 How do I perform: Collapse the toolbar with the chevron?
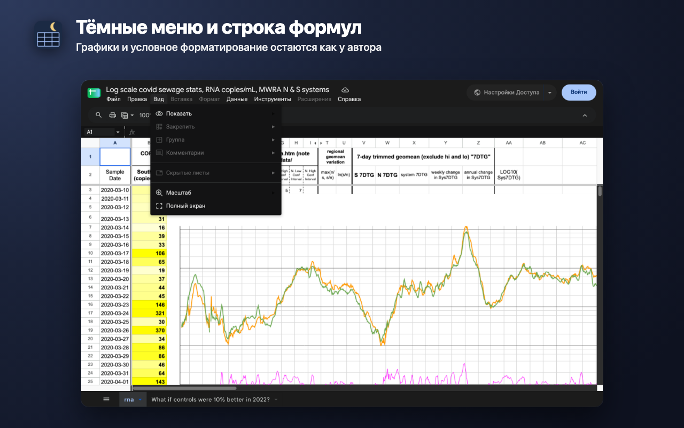(x=585, y=115)
